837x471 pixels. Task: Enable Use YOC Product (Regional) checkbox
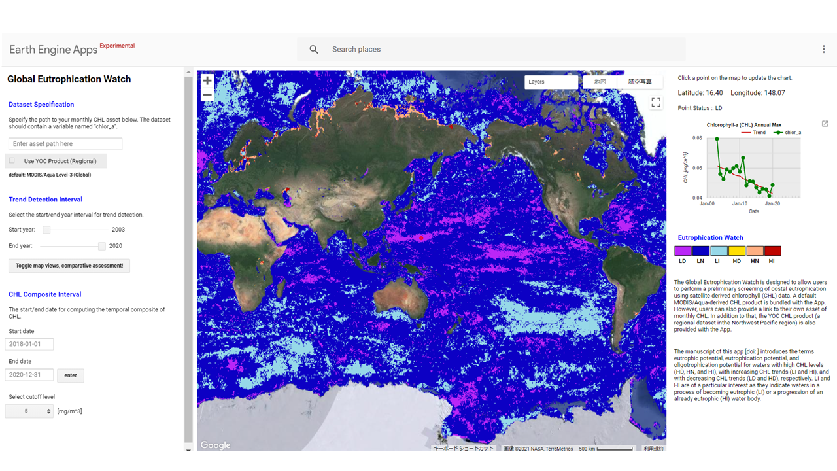click(x=12, y=160)
